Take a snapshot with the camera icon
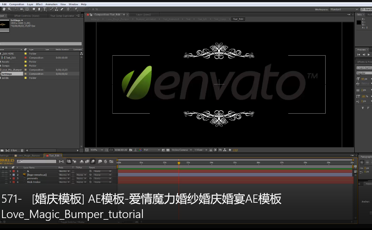 pos(131,150)
